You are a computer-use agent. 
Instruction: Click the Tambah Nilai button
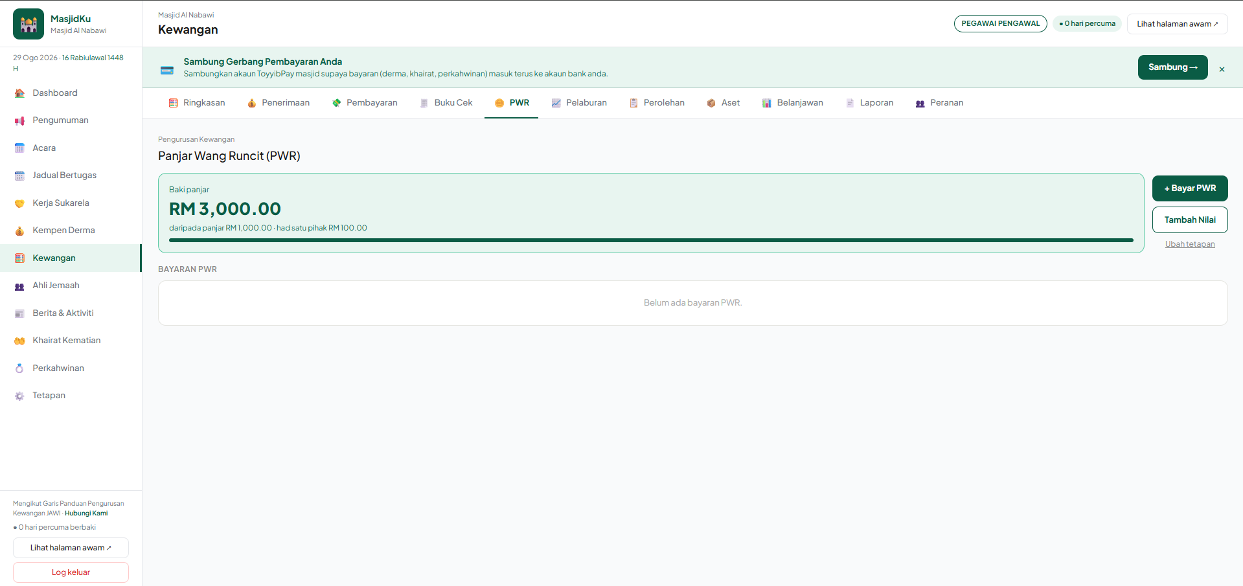pyautogui.click(x=1190, y=220)
